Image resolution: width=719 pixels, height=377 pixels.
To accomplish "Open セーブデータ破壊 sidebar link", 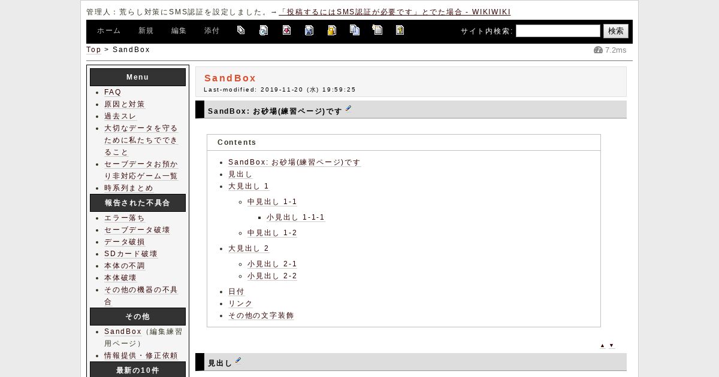I will click(x=137, y=230).
